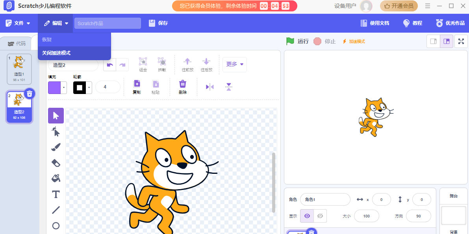Select the Eraser tool
Viewport: 469px width, 234px height.
pos(56,163)
